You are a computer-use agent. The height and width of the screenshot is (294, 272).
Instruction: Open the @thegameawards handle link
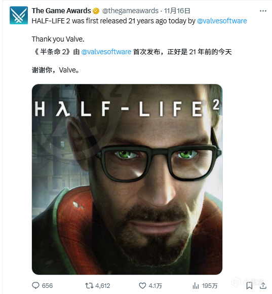(x=130, y=11)
